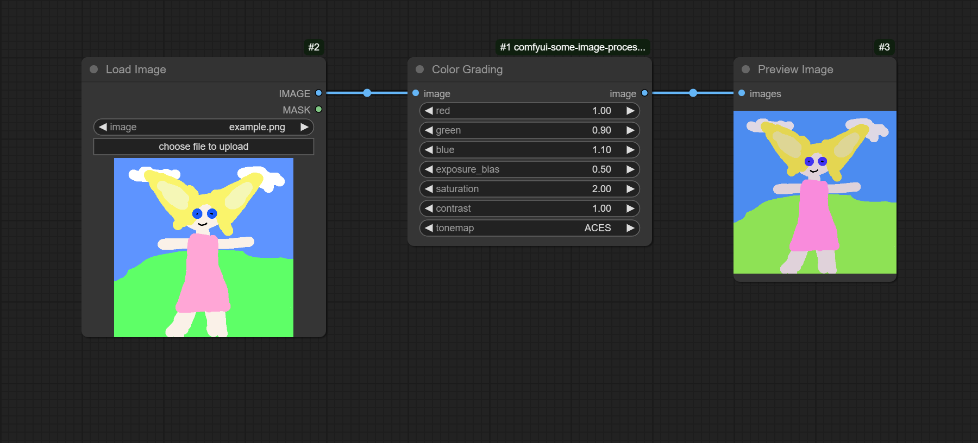Click the image output socket on Color Grading
This screenshot has width=978, height=443.
(x=645, y=93)
